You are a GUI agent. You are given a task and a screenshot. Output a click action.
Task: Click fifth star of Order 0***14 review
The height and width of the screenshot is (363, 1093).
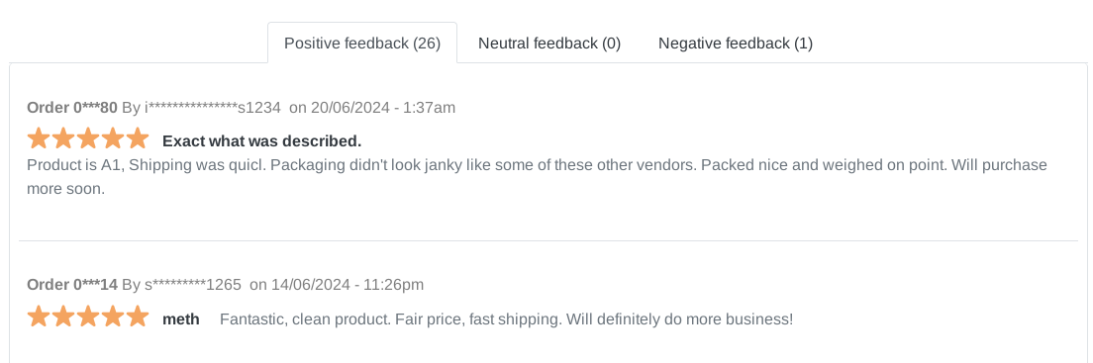coord(138,318)
